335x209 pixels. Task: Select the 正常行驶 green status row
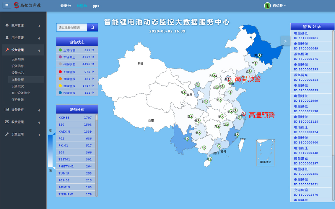pos(77,50)
